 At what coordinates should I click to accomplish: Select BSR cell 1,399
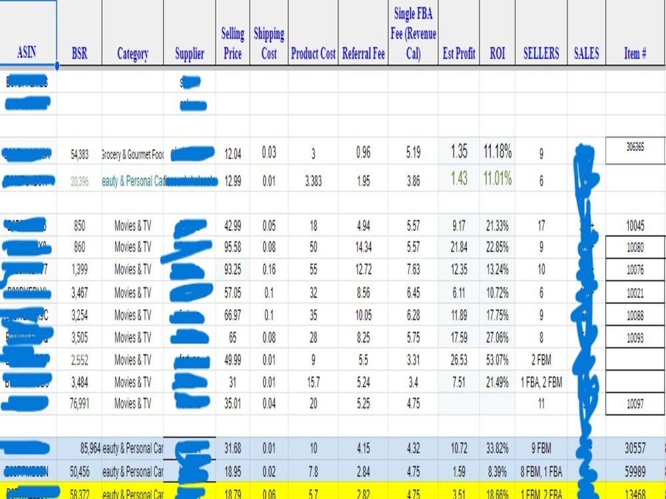(79, 269)
